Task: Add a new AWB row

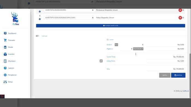Action: coord(111,26)
